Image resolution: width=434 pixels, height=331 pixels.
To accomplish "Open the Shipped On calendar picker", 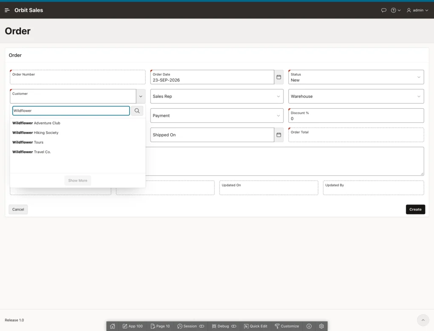I will 279,135.
